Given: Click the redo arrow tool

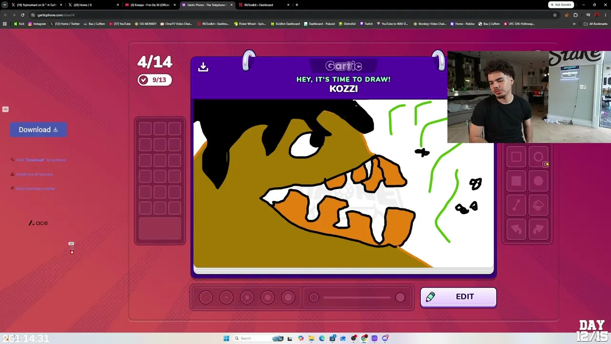Looking at the screenshot, I should (x=538, y=229).
